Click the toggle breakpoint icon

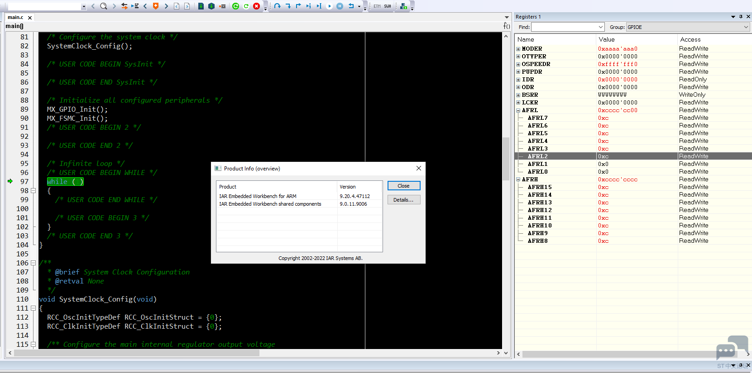coord(222,6)
